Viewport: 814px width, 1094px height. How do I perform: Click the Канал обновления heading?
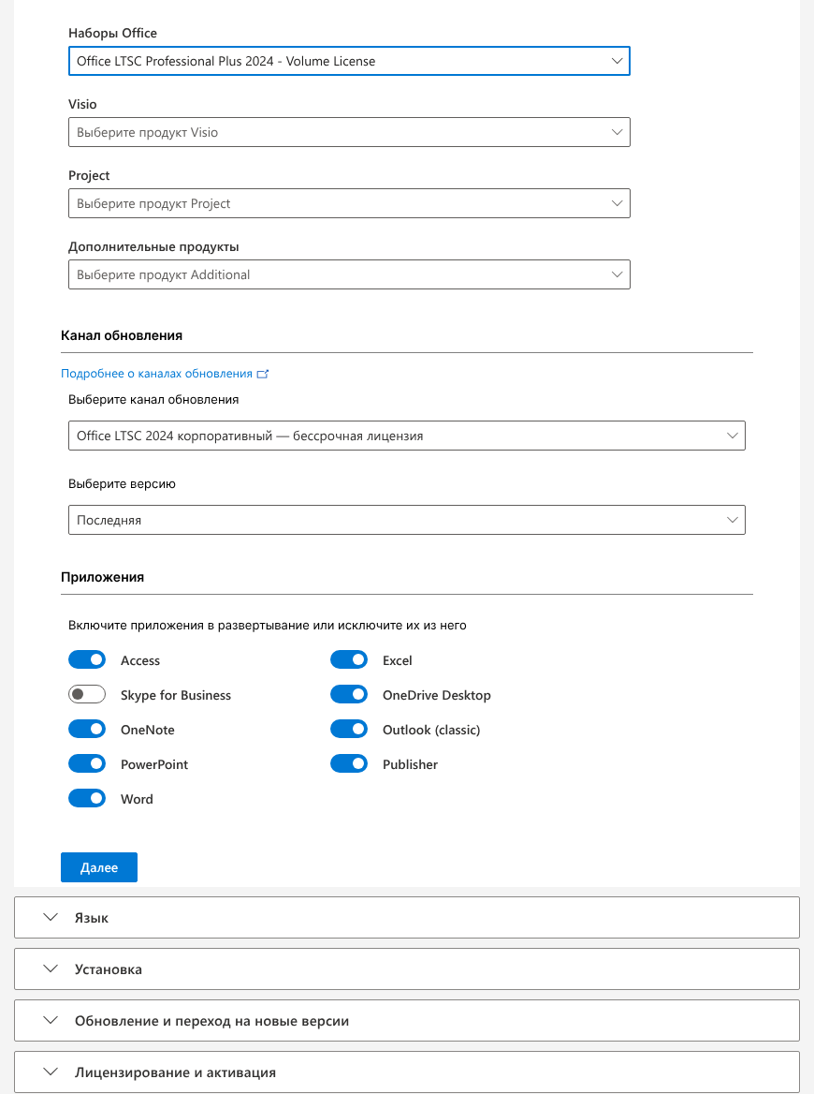click(x=122, y=335)
